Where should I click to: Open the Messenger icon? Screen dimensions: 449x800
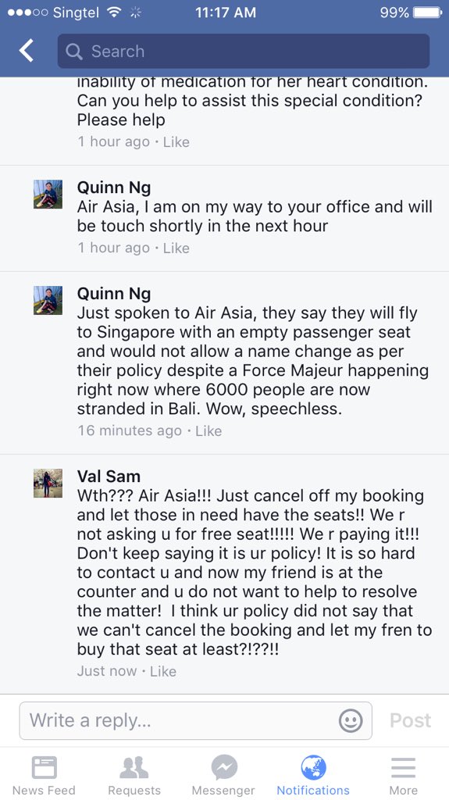[x=224, y=767]
